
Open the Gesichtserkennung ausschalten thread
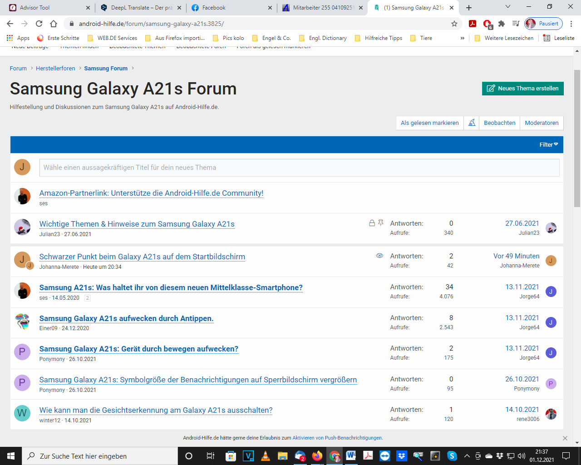click(x=156, y=410)
